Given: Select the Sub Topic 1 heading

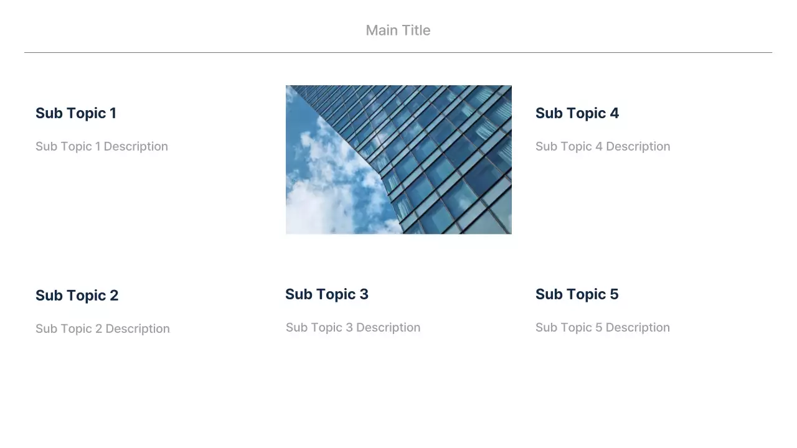Looking at the screenshot, I should tap(76, 113).
